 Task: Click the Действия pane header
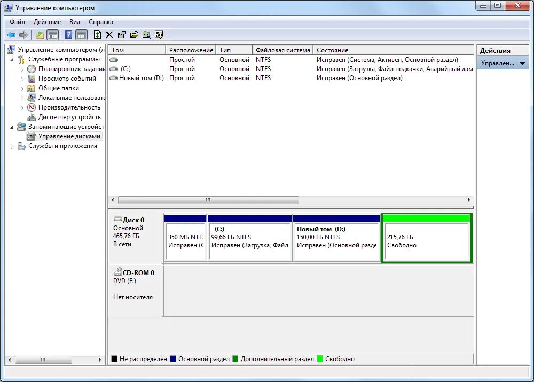[x=502, y=51]
